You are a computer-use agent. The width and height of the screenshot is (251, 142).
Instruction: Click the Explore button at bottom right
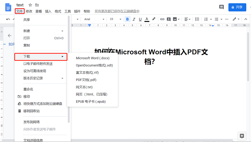pyautogui.click(x=242, y=136)
